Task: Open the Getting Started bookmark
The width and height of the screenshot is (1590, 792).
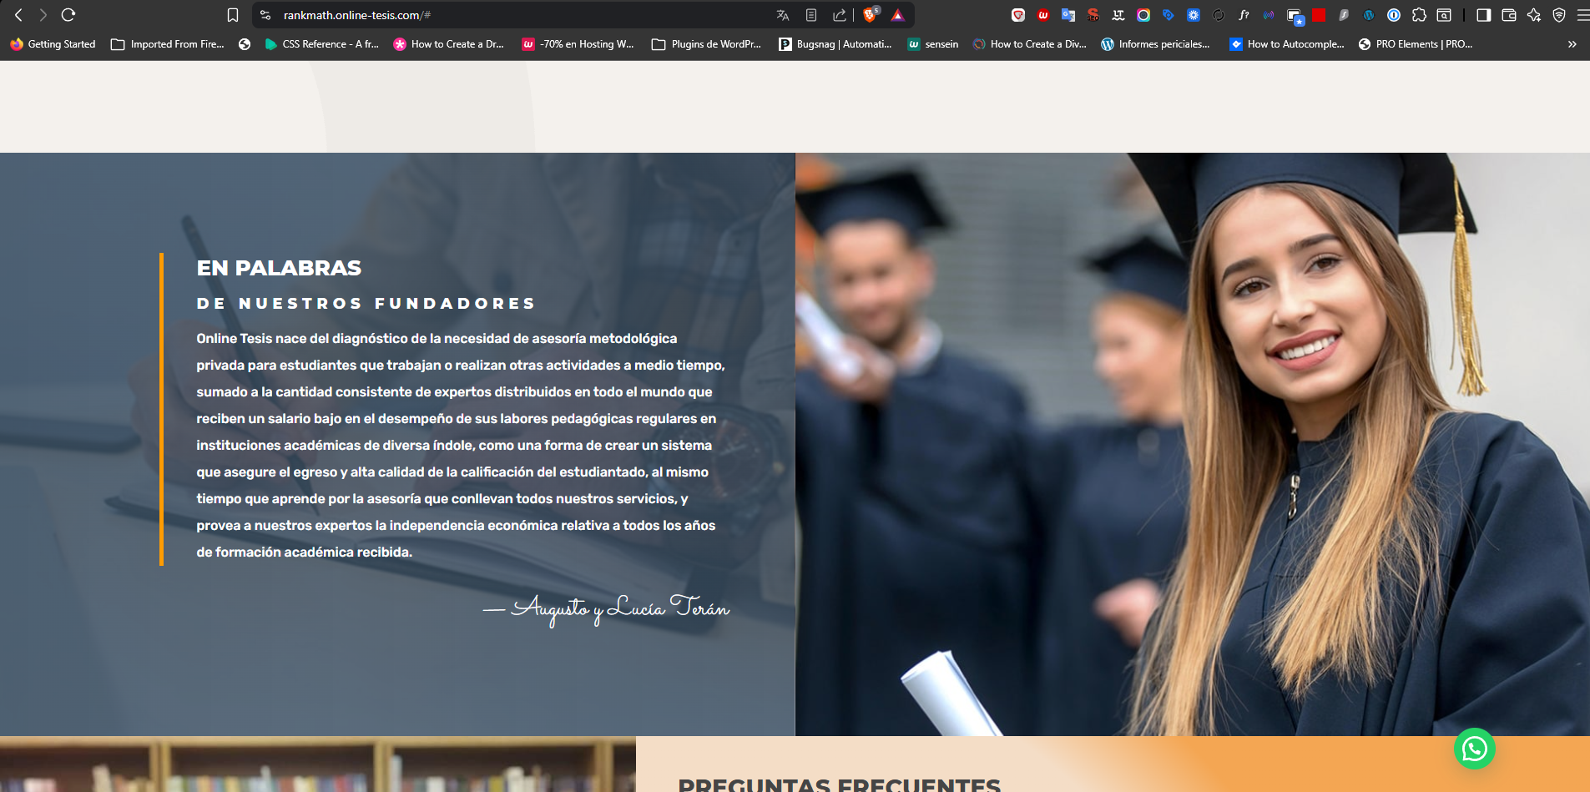Action: tap(53, 44)
